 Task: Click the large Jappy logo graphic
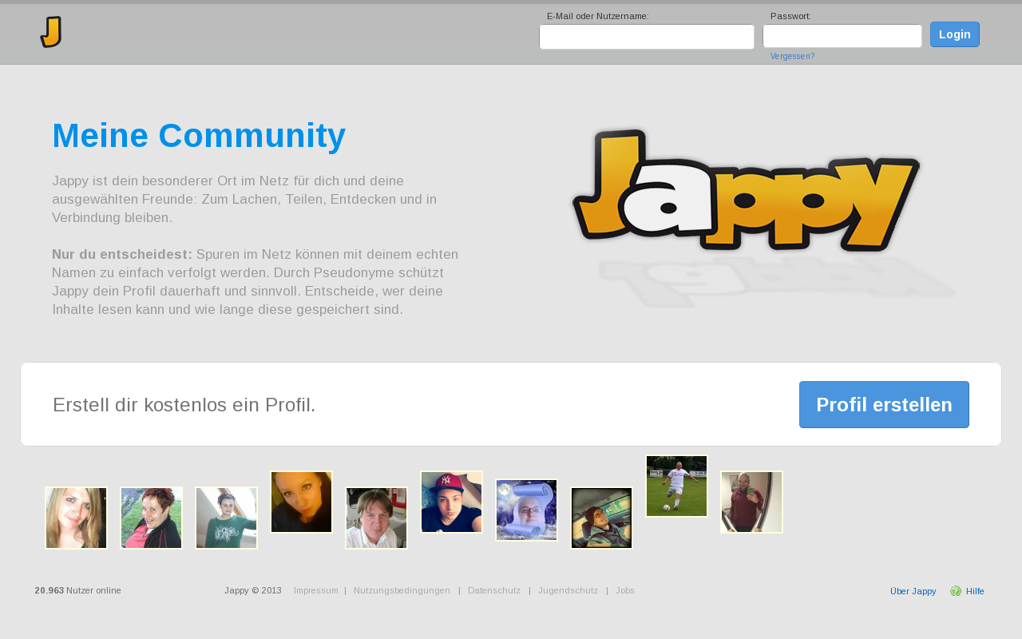coord(747,190)
